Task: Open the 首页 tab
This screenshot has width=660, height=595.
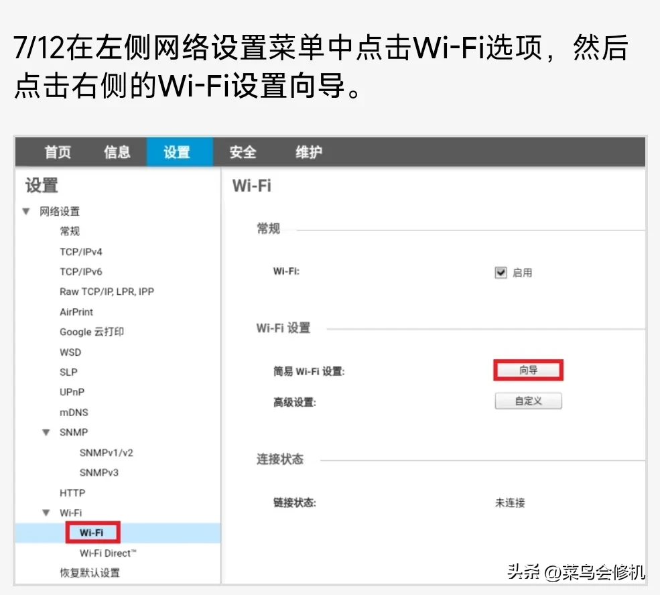Action: point(58,152)
